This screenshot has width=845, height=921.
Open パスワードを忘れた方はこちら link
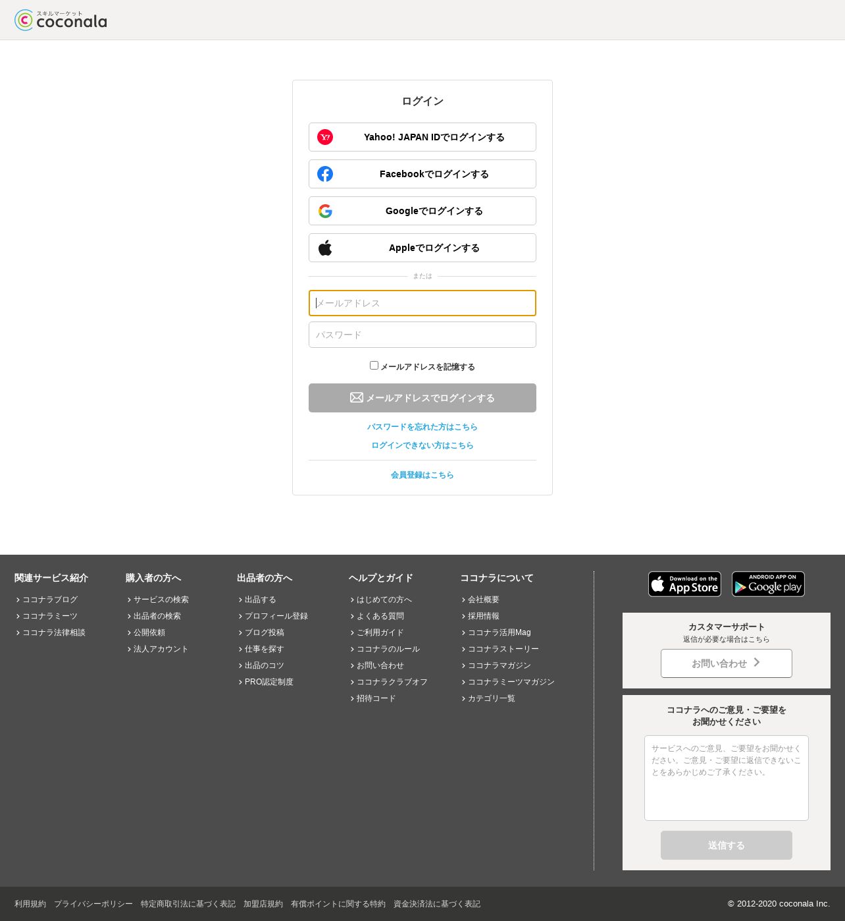coord(423,427)
